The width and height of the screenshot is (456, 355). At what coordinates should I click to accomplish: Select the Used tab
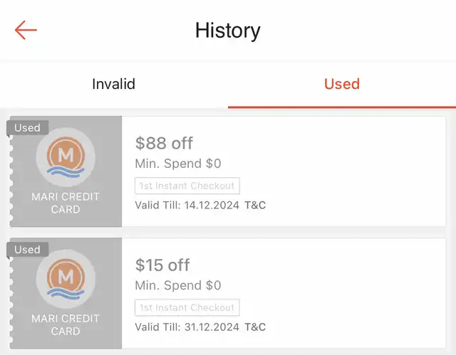342,84
